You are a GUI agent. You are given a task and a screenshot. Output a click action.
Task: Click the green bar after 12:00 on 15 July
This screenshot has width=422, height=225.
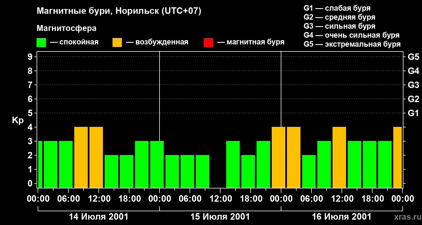tap(233, 164)
